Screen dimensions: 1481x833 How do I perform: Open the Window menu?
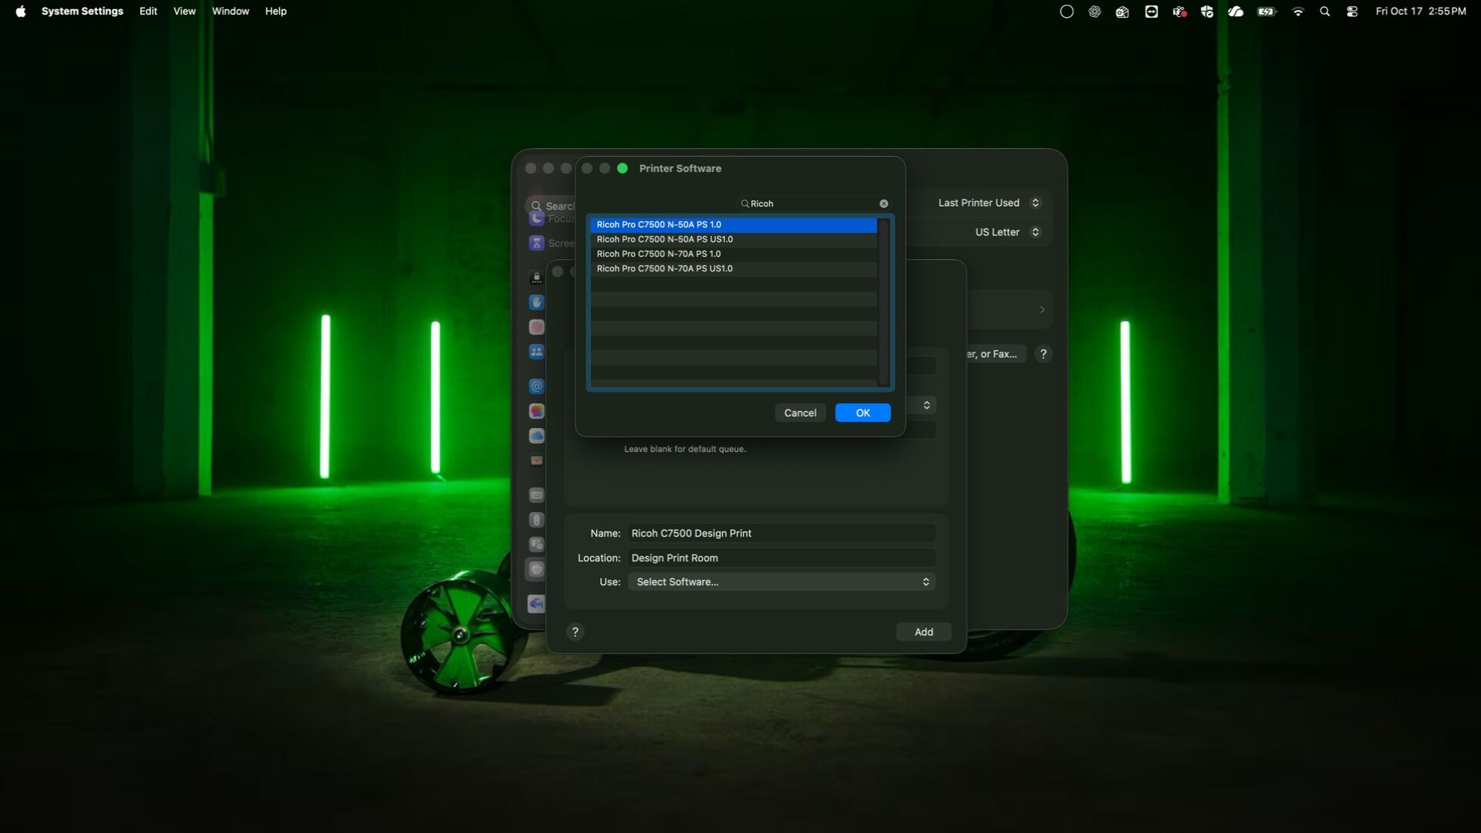230,12
